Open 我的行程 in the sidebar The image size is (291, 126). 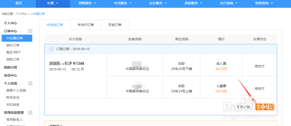(x=10, y=67)
